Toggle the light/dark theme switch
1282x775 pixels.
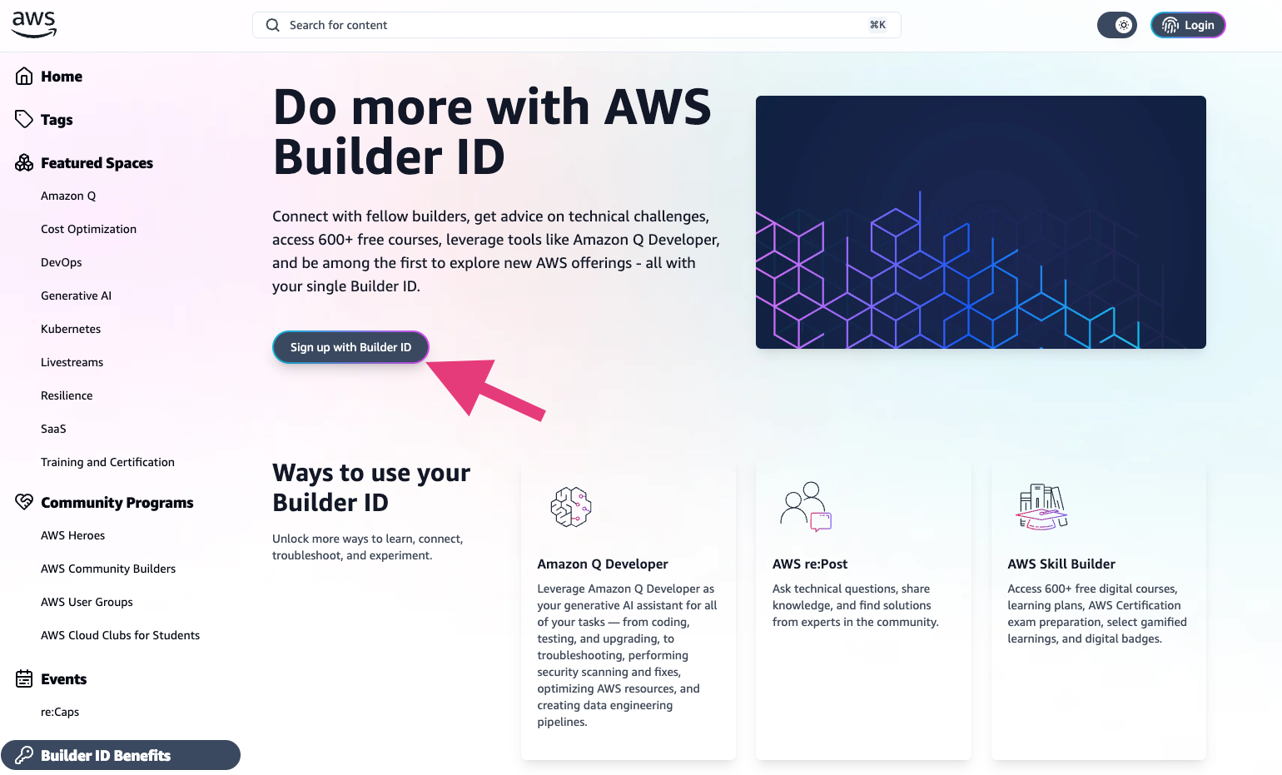(1116, 25)
